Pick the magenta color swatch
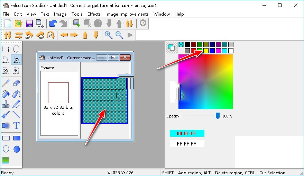Viewport: 304px width, 176px height. coord(218,51)
